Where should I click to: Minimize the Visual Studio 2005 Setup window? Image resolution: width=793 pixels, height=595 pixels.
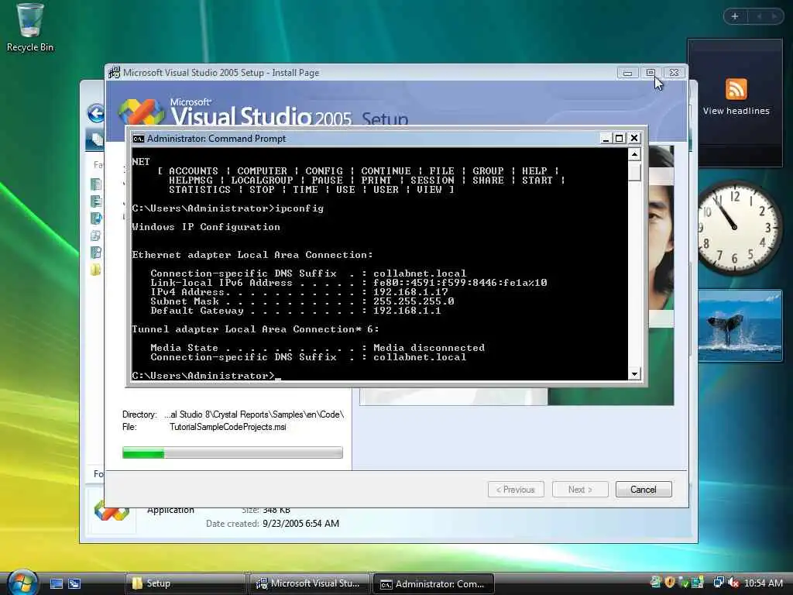coord(627,73)
